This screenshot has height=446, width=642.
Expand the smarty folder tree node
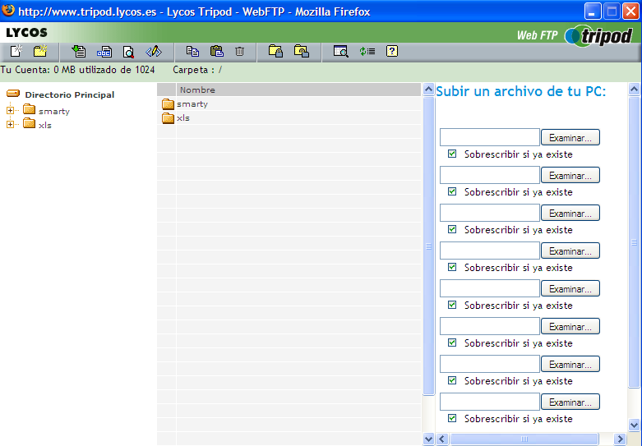click(10, 111)
